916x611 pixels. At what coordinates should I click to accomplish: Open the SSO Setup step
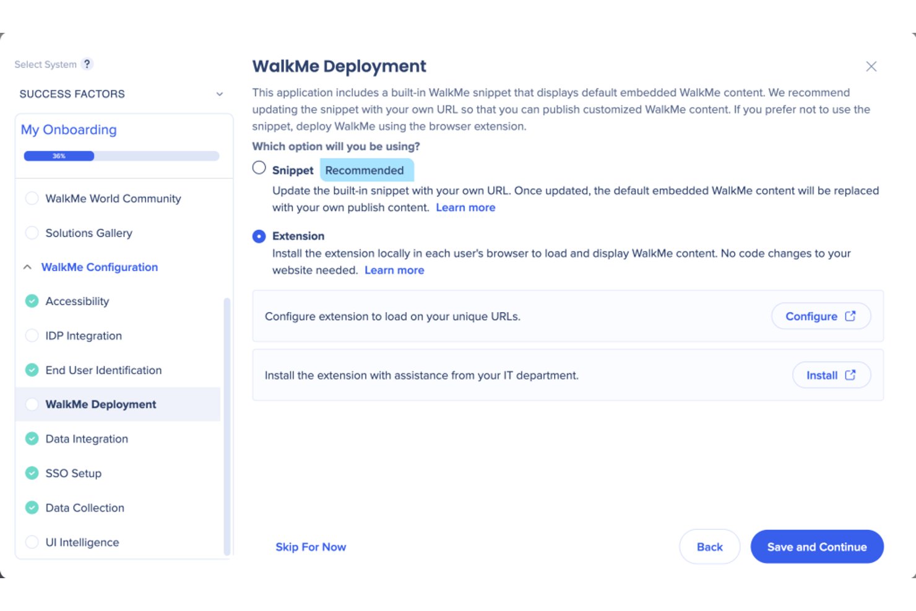73,473
